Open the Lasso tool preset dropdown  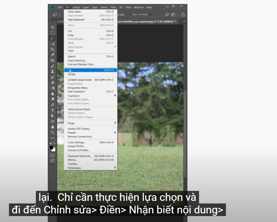click(x=59, y=15)
